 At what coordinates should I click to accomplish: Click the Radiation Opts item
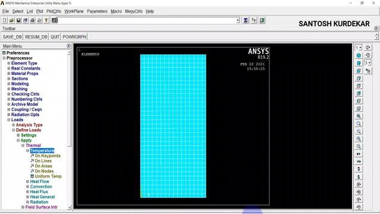coord(25,115)
